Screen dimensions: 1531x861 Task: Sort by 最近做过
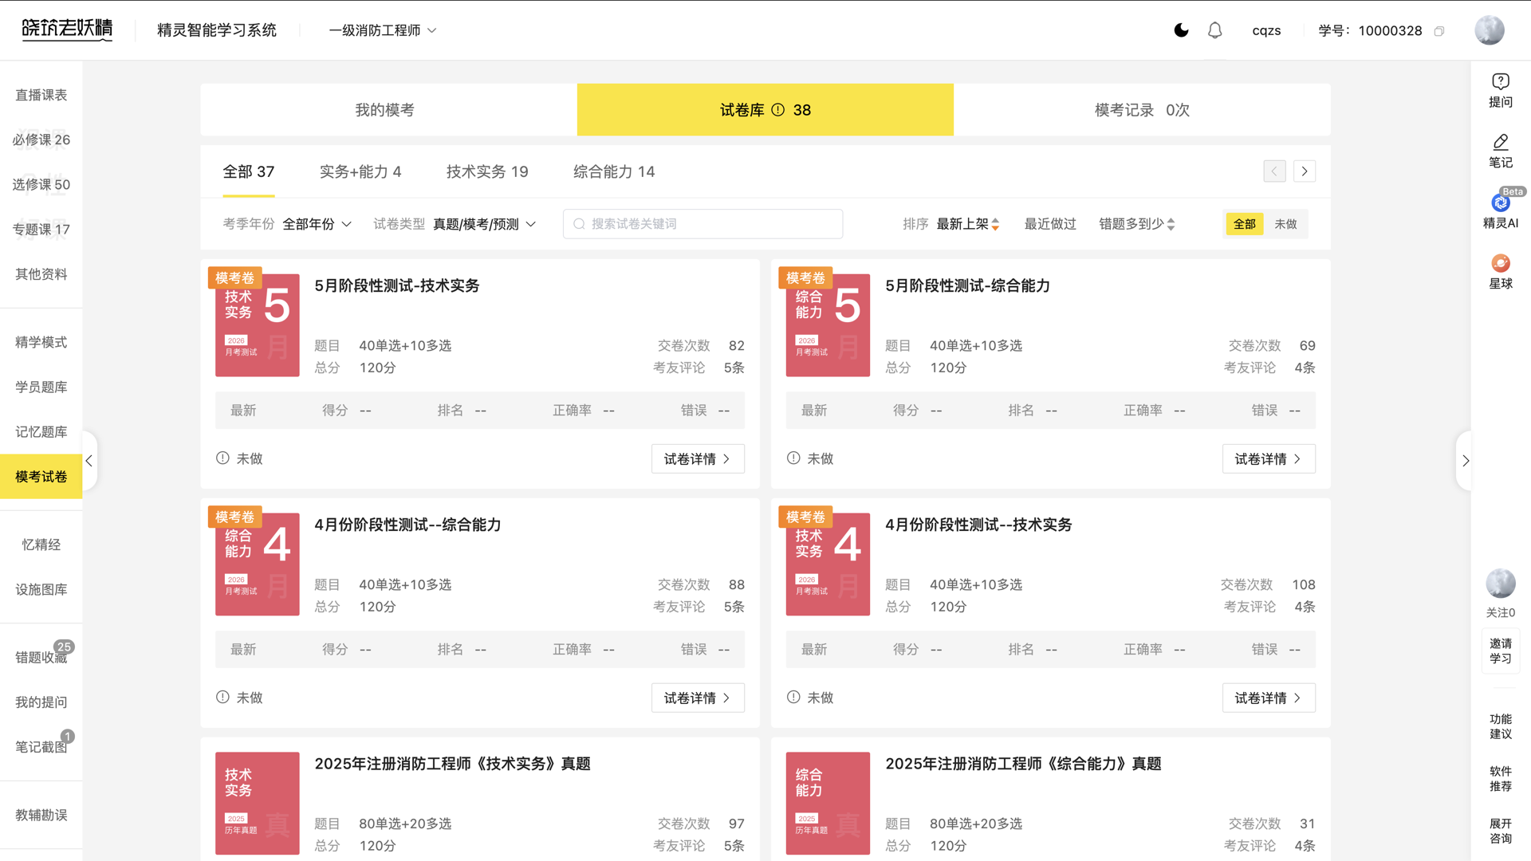(x=1050, y=224)
